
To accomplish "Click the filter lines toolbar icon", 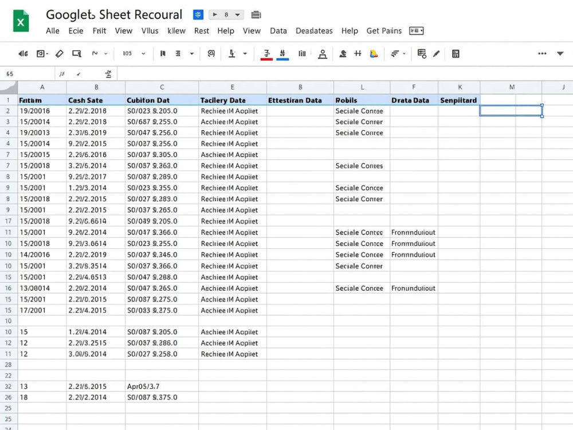I will point(395,54).
